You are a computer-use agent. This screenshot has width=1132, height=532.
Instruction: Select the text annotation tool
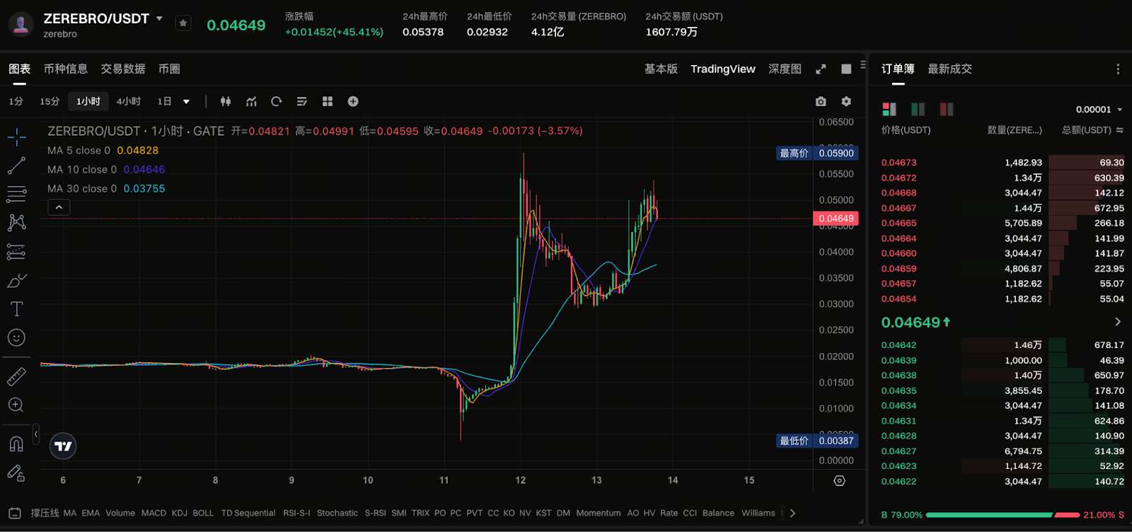[16, 309]
